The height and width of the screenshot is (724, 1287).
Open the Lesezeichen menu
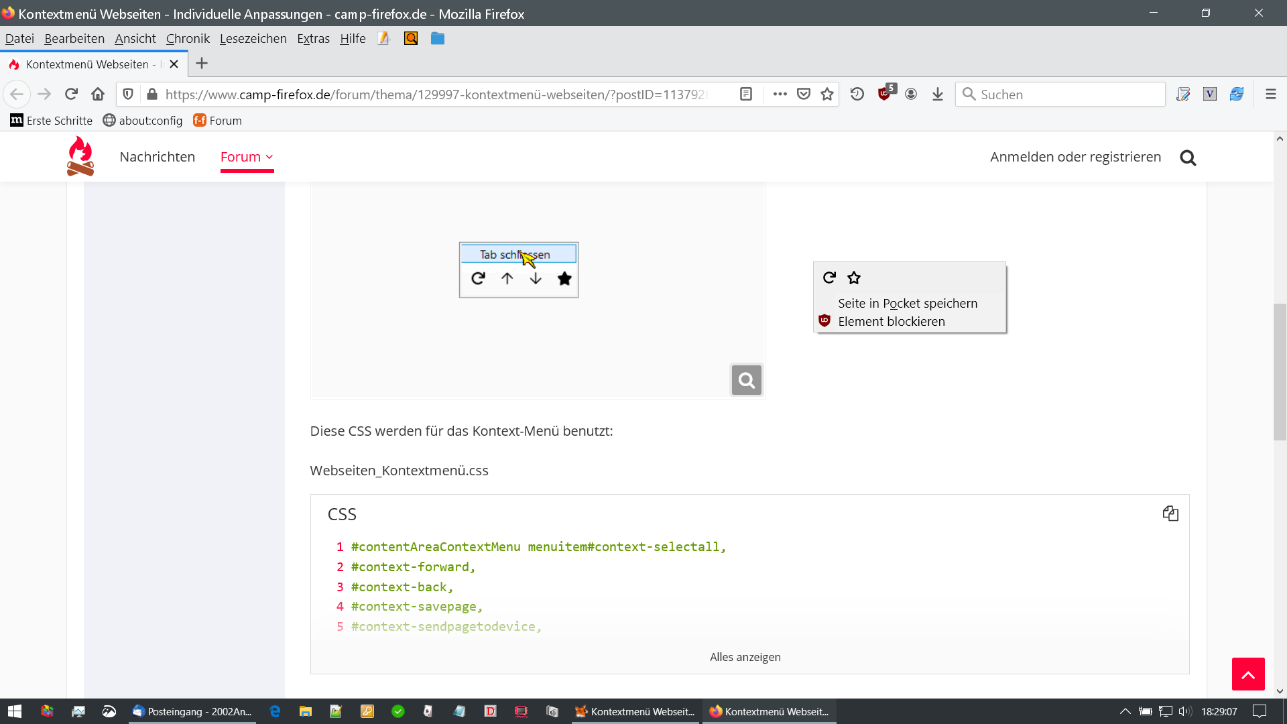[x=253, y=39]
